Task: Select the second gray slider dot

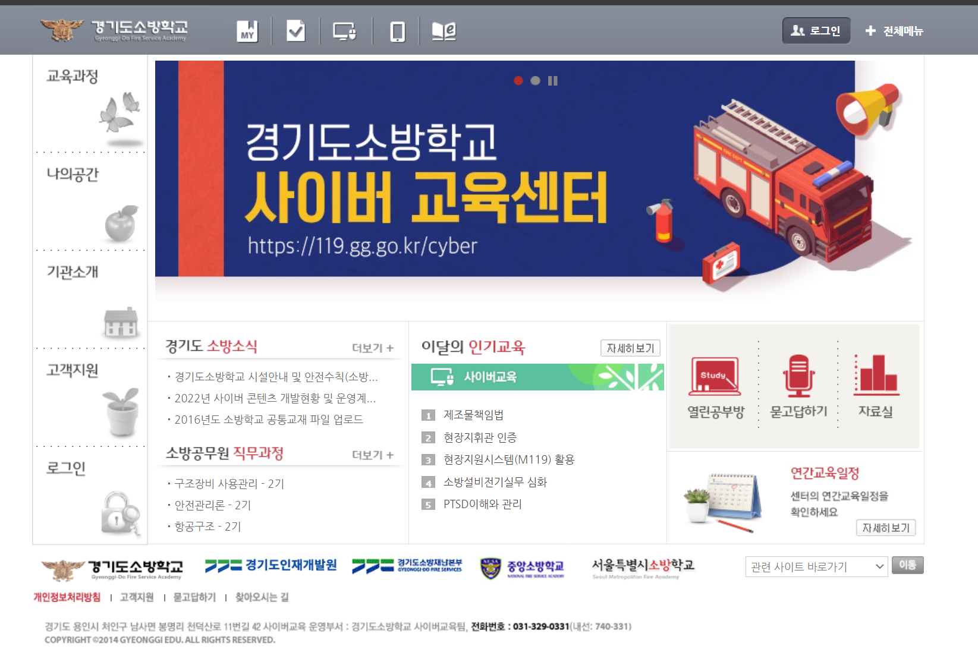Action: pos(534,81)
